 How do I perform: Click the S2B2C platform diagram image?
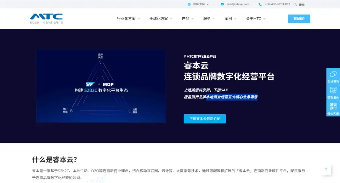tap(101, 86)
